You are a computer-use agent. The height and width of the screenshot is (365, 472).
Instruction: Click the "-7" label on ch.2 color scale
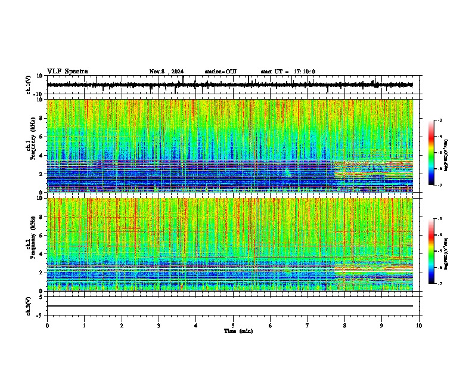tap(439, 284)
